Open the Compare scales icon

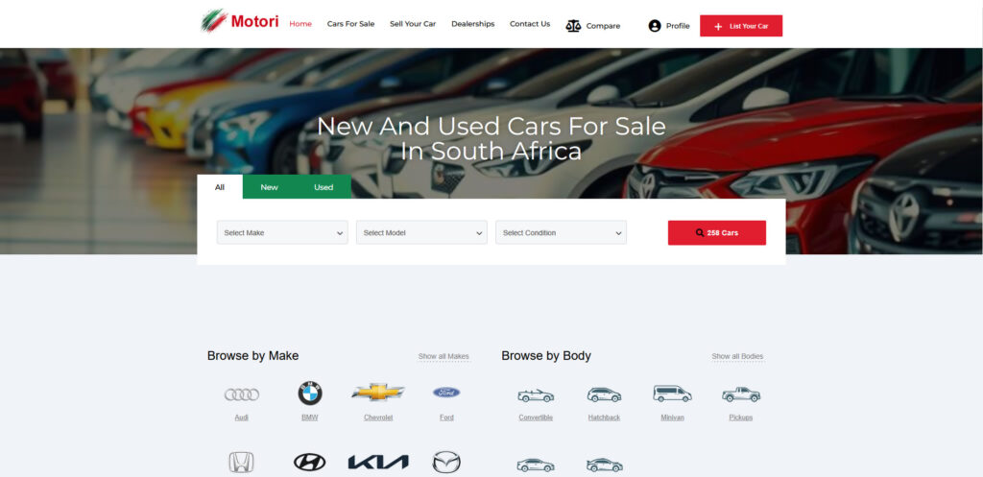[x=573, y=26]
